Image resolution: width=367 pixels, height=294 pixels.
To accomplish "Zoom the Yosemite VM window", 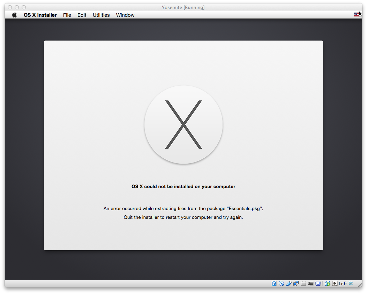I will coord(24,7).
